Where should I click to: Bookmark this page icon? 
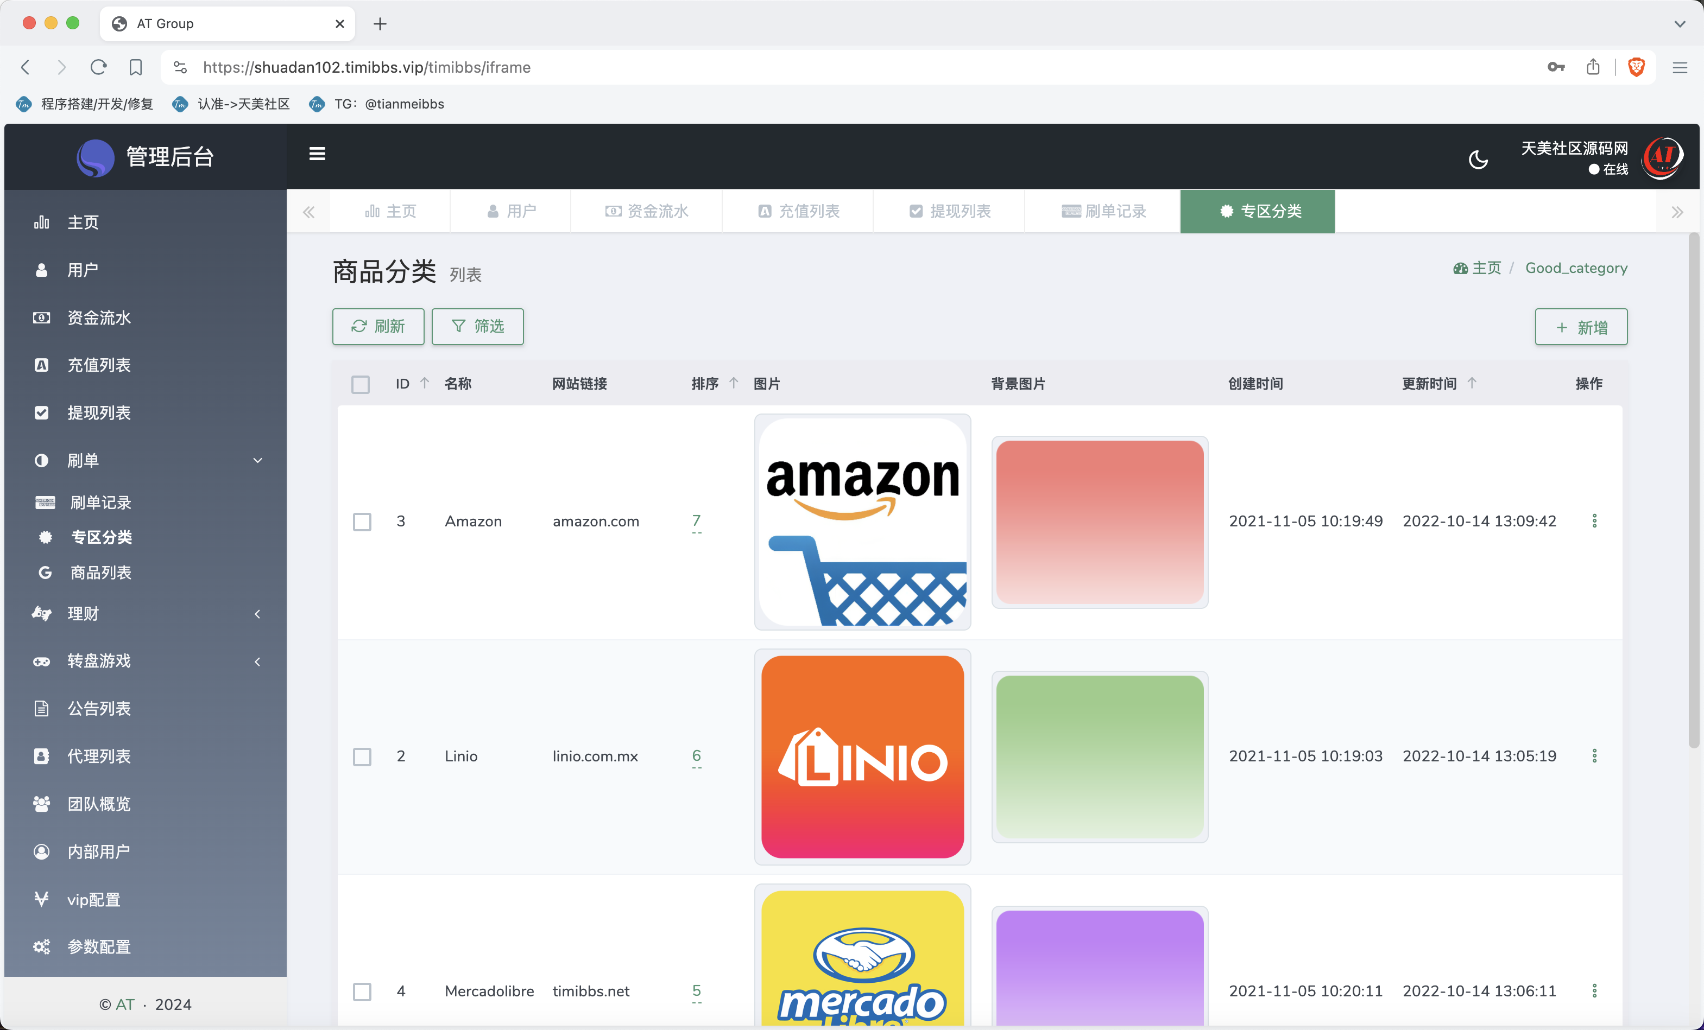136,67
